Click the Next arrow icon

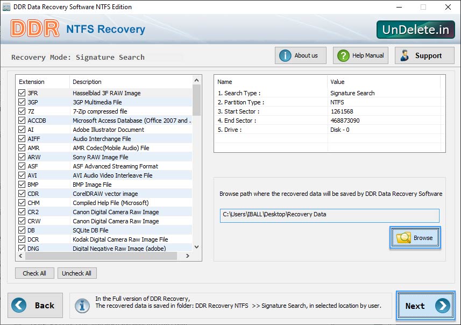(443, 306)
